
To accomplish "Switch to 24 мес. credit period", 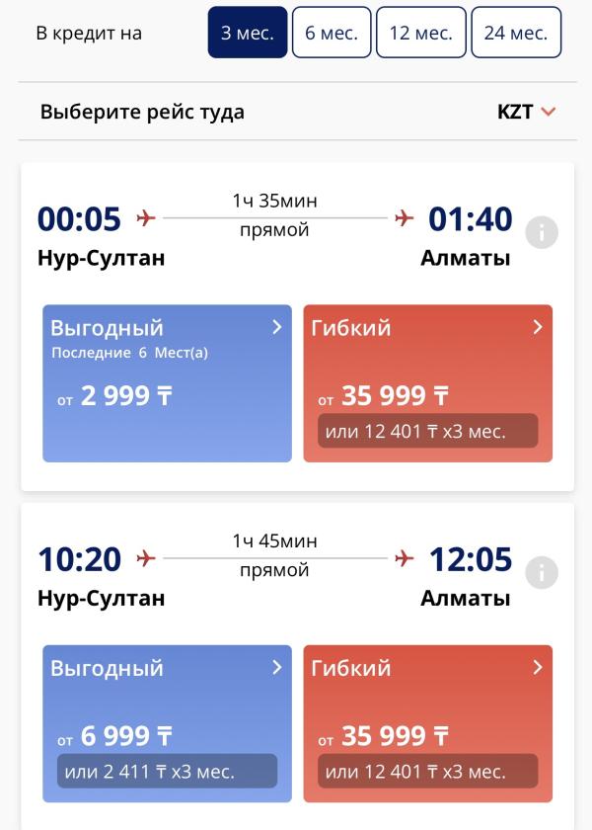I will (516, 33).
